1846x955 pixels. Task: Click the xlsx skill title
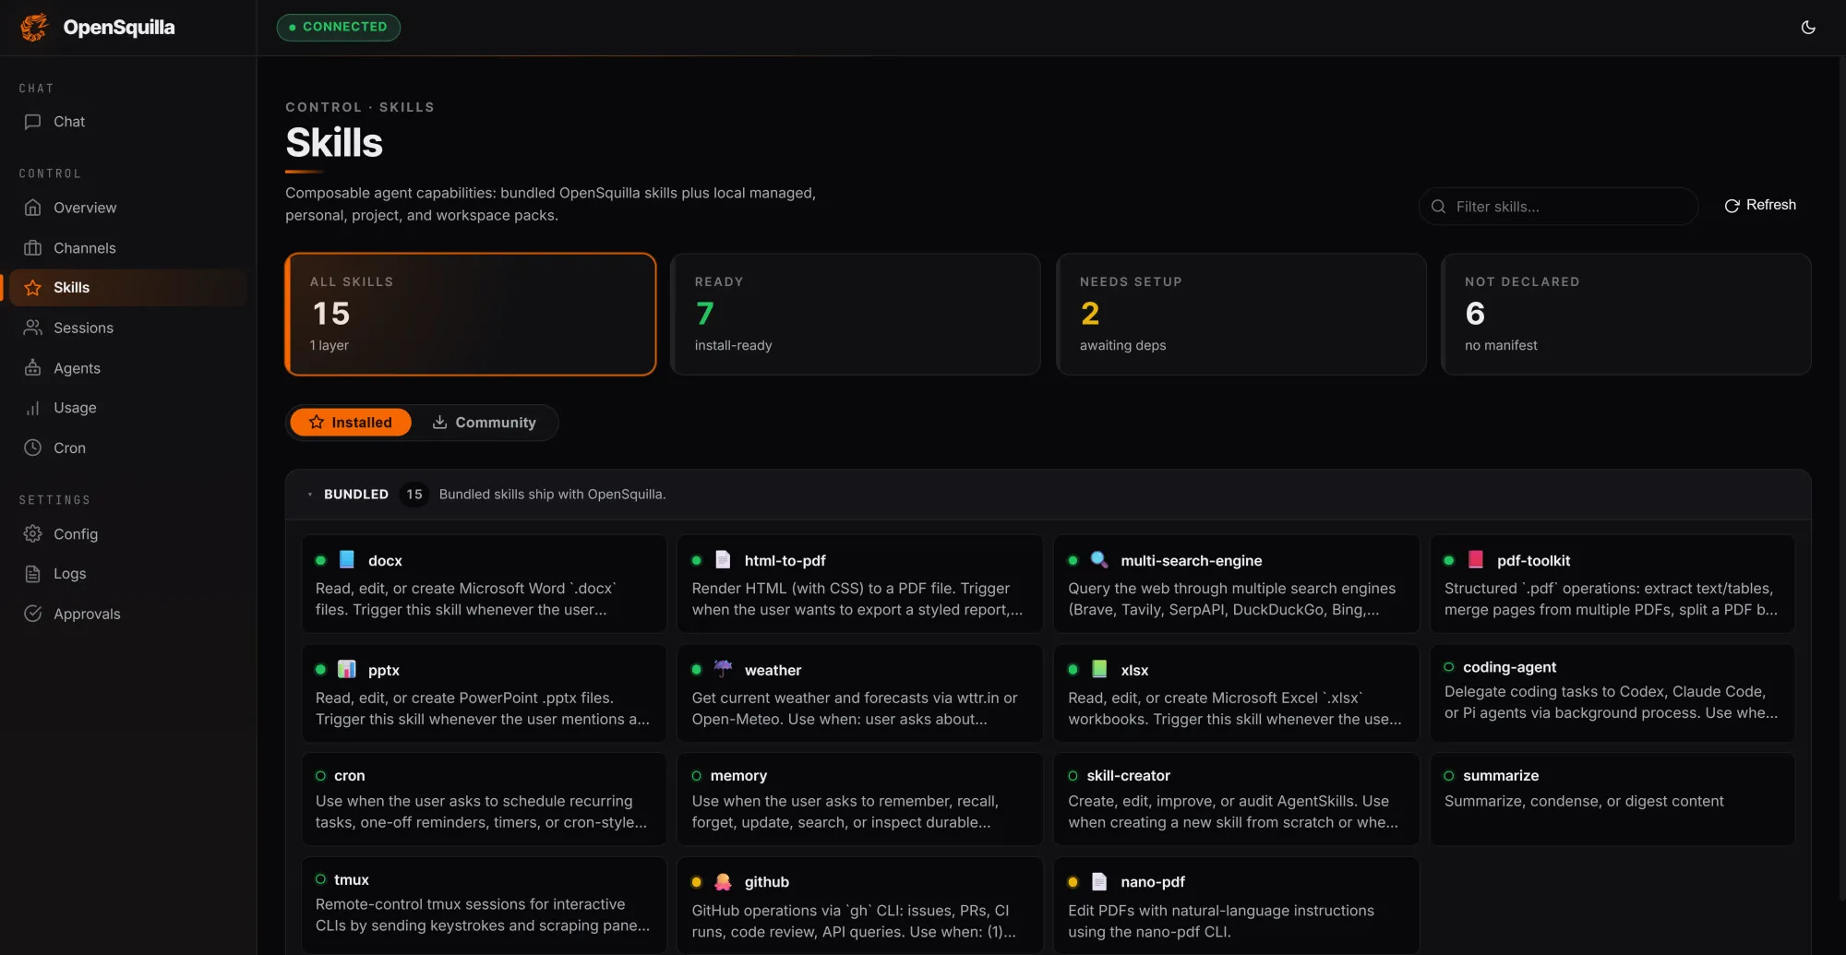pyautogui.click(x=1134, y=671)
